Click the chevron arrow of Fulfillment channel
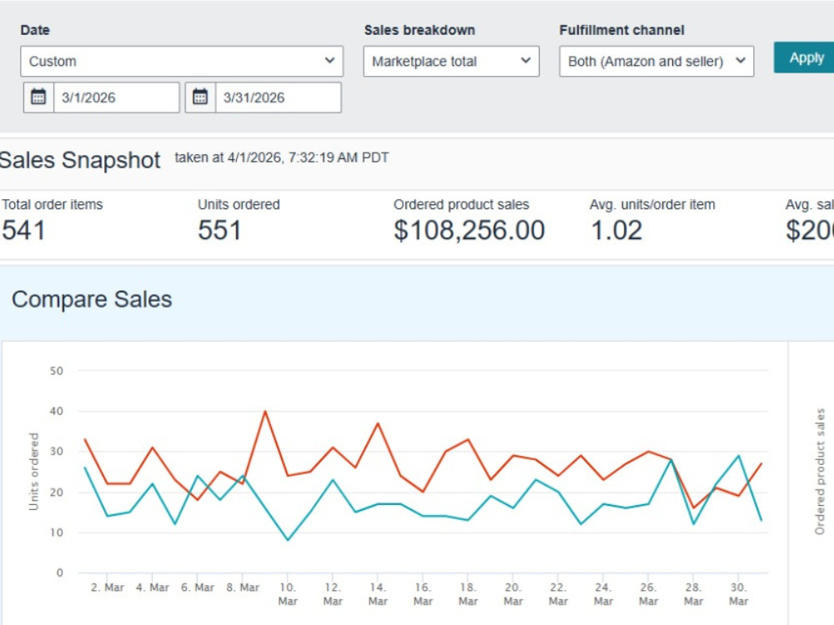This screenshot has height=625, width=834. tap(741, 60)
